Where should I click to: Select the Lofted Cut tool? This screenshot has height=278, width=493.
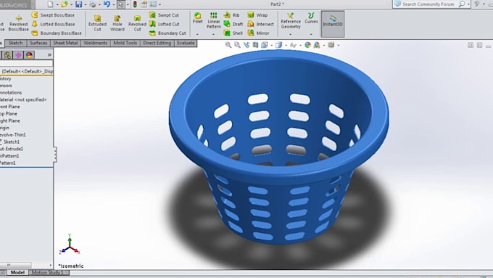164,24
